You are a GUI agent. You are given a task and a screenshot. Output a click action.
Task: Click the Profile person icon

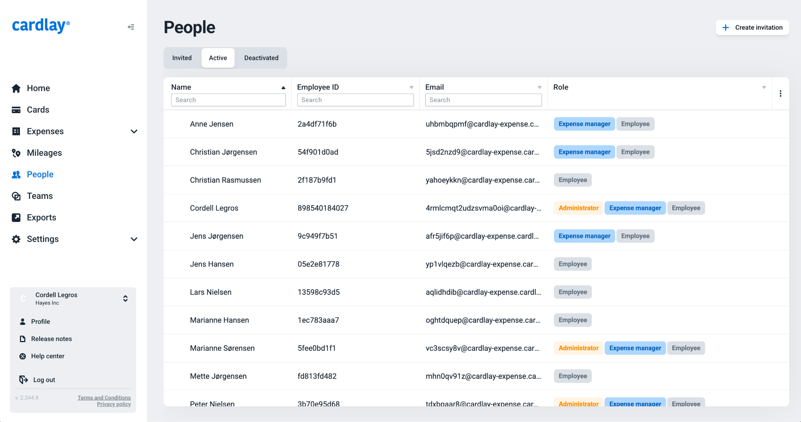tap(23, 321)
